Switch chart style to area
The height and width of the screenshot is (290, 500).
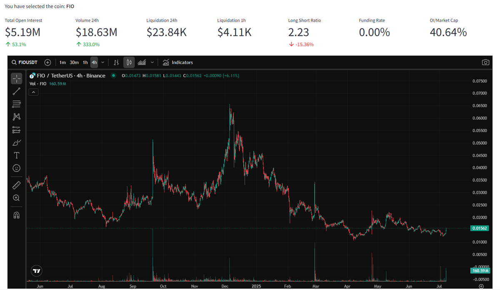pyautogui.click(x=142, y=62)
